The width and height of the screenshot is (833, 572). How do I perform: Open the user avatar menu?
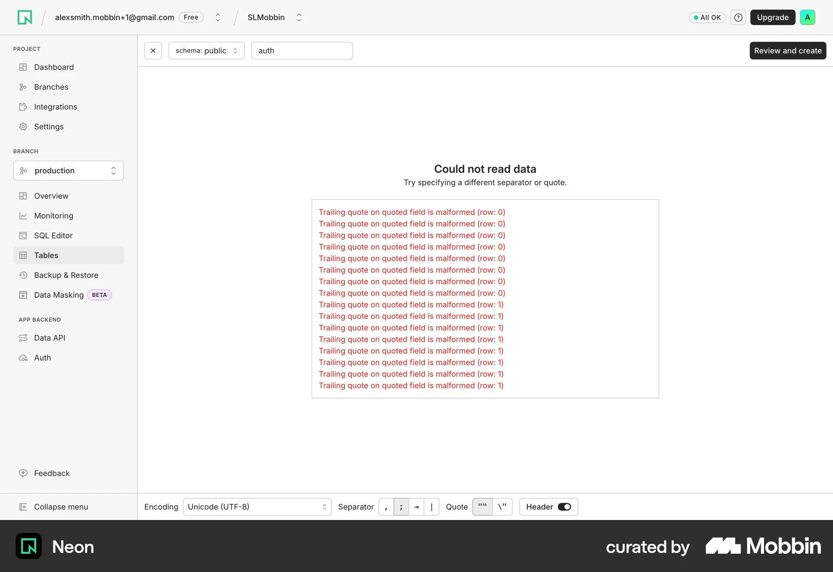(x=807, y=17)
